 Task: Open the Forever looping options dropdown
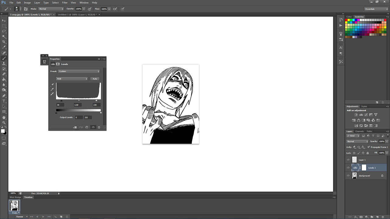21,217
